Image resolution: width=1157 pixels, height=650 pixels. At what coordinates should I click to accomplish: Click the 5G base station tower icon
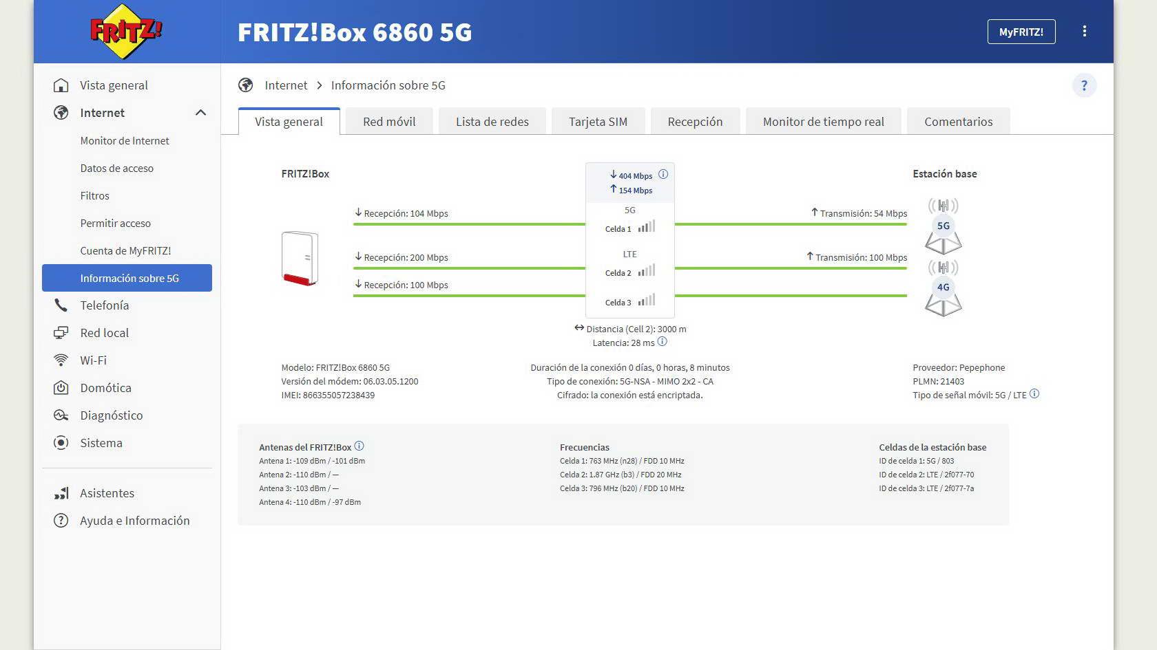coord(944,226)
